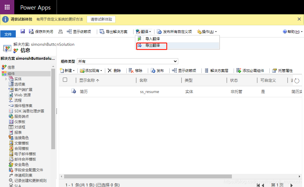Open the Power Apps app launcher waffle

click(x=7, y=7)
